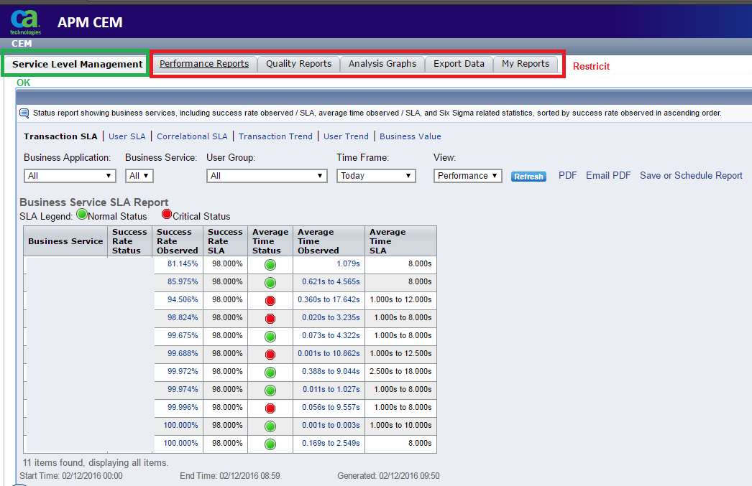Click green status icon in 99.675% row
The width and height of the screenshot is (752, 486).
point(270,337)
